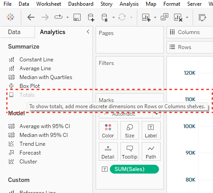
Task: Click the Forecast arrow icon
Action: (12, 153)
